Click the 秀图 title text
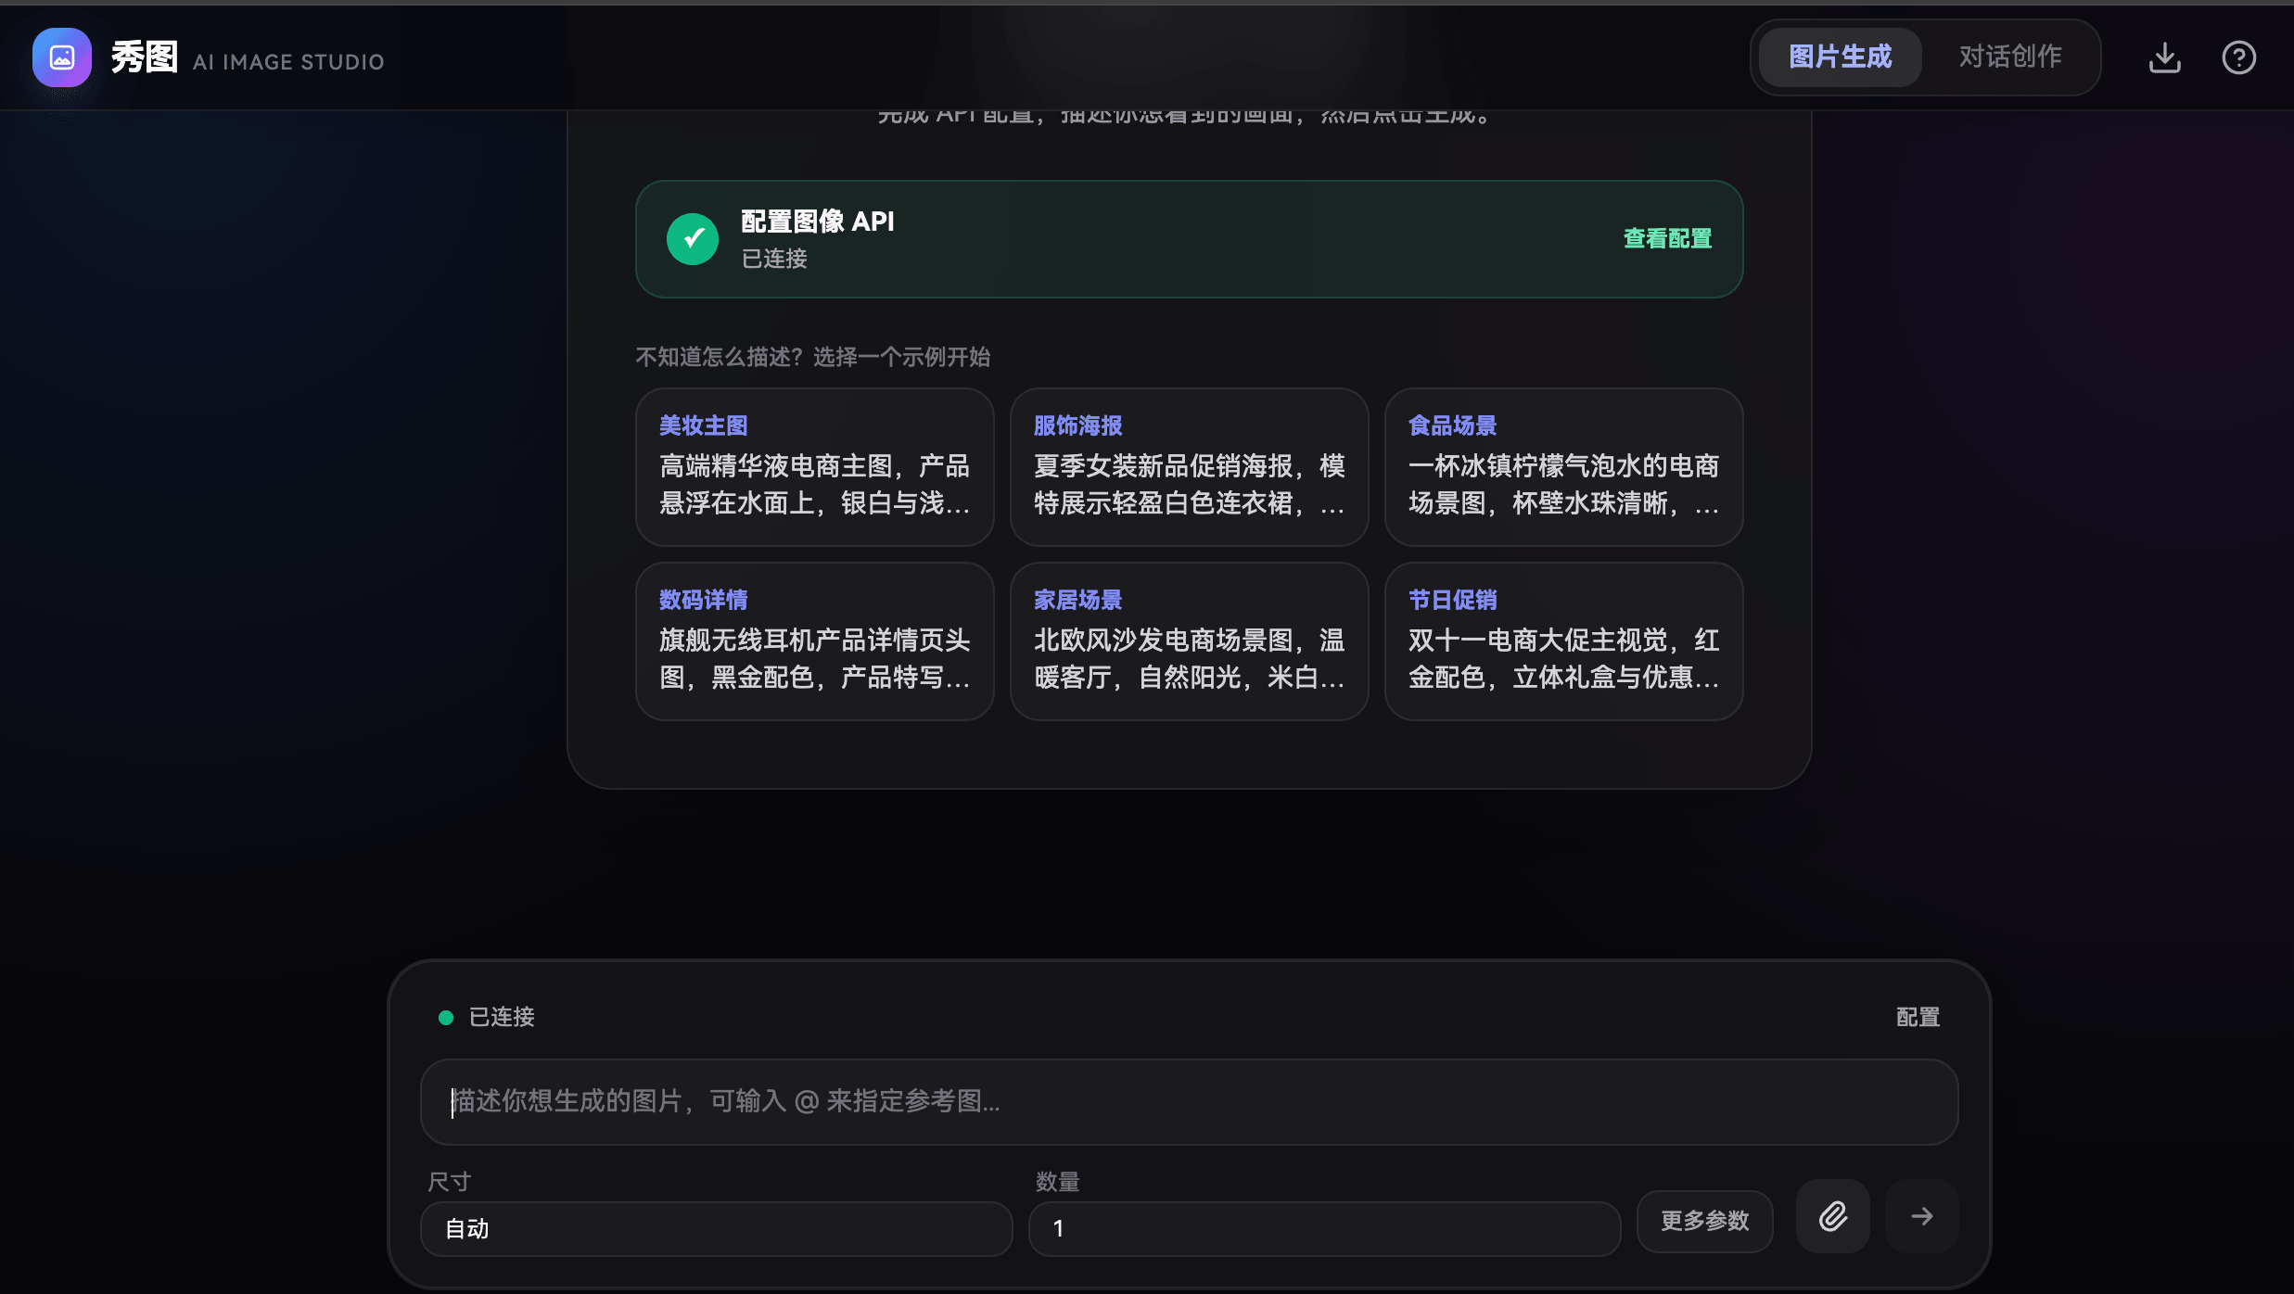Screen dimensions: 2294x1294 tap(144, 57)
